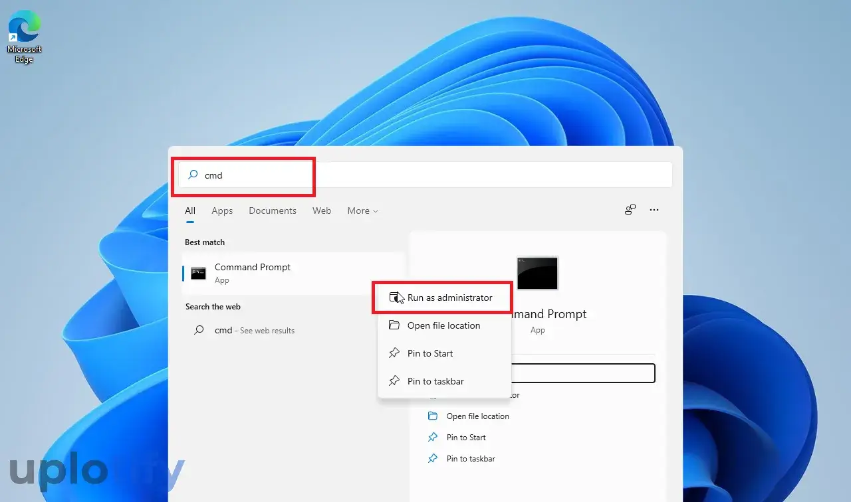The image size is (851, 502).
Task: Switch to the Documents filter tab
Action: click(273, 210)
